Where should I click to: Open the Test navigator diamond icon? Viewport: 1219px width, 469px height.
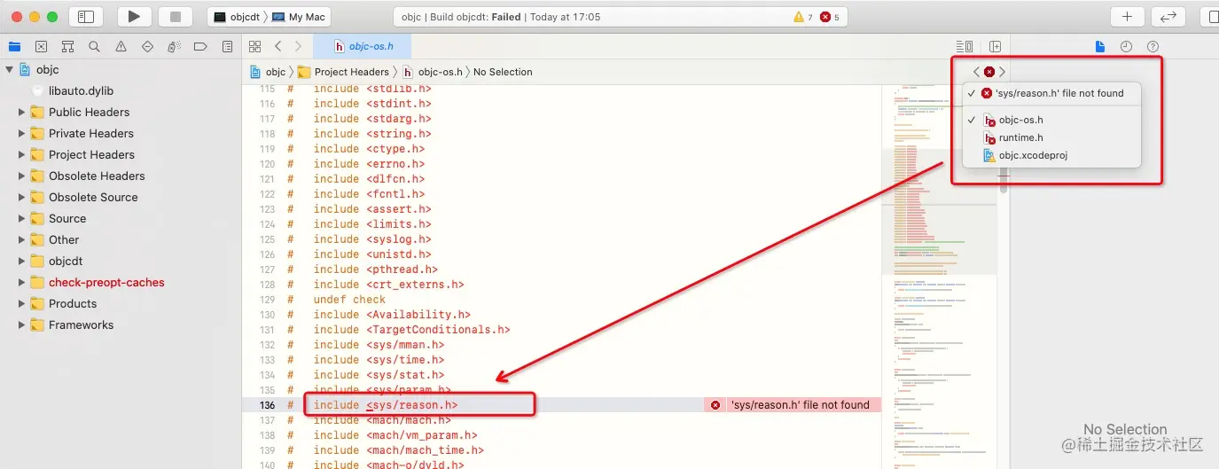(x=147, y=46)
